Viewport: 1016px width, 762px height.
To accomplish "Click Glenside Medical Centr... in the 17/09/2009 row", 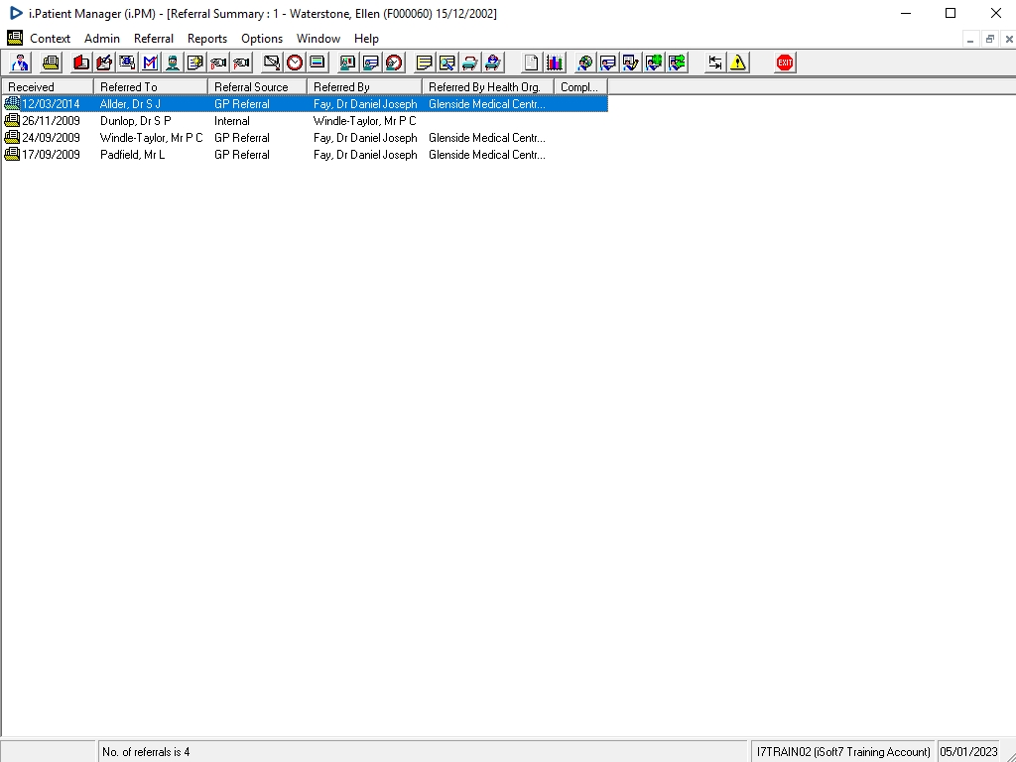I will pos(486,155).
